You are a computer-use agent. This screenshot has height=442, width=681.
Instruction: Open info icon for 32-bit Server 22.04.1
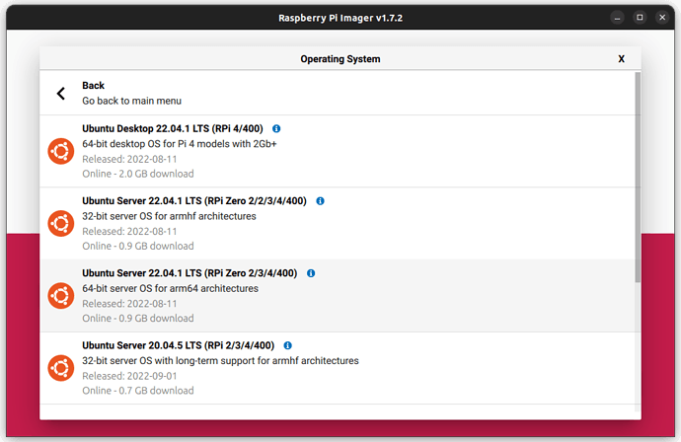pyautogui.click(x=320, y=201)
